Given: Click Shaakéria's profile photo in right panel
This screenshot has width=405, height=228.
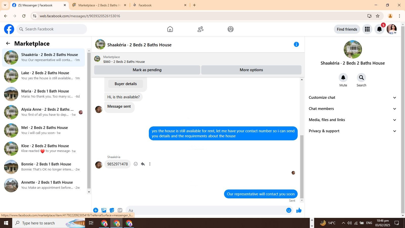Looking at the screenshot, I should [353, 49].
